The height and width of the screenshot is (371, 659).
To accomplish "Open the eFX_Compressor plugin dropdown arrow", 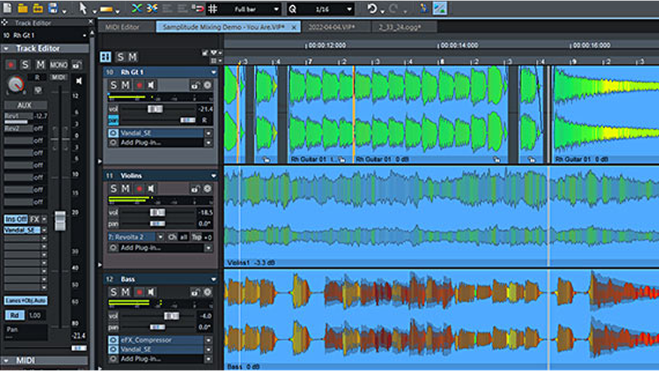I will (x=208, y=340).
